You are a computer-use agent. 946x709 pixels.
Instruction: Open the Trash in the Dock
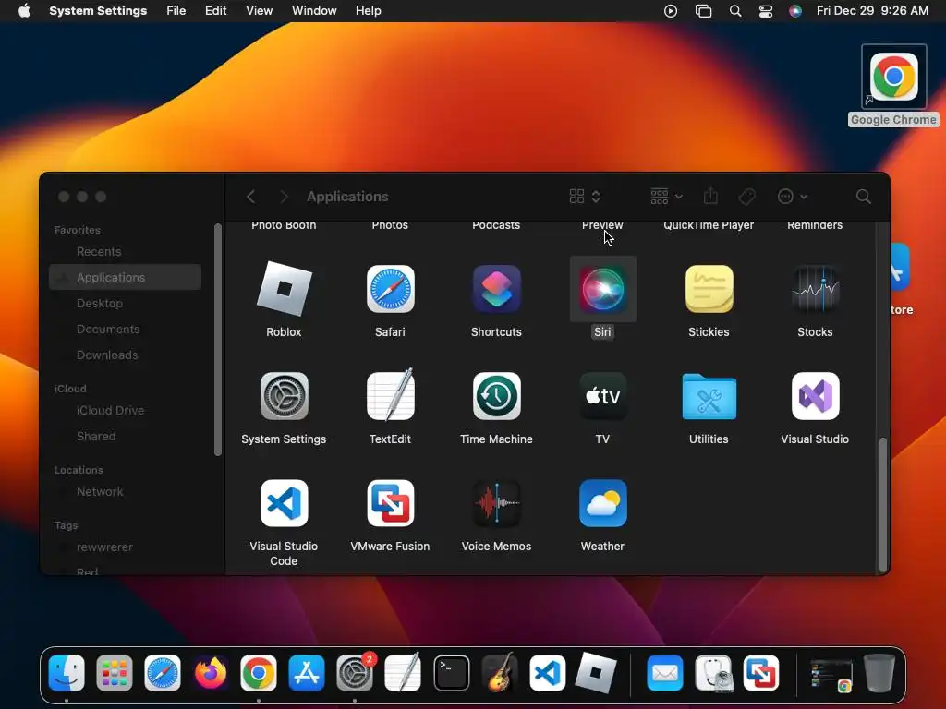coord(879,673)
